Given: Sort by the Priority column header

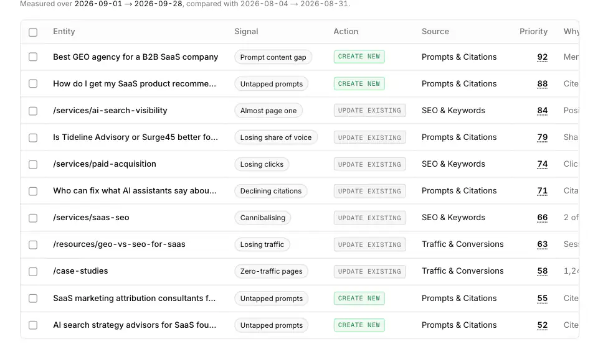Looking at the screenshot, I should click(533, 32).
